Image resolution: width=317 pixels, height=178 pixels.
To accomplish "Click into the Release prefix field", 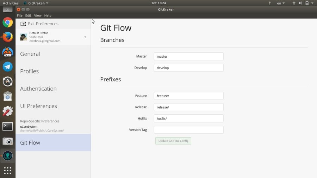I will coord(189,107).
